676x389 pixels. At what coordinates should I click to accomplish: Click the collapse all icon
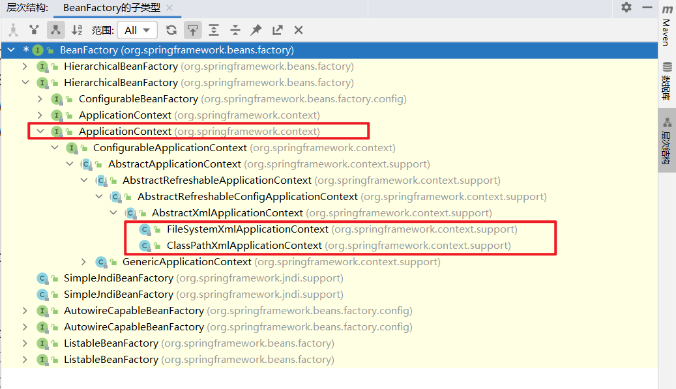235,30
